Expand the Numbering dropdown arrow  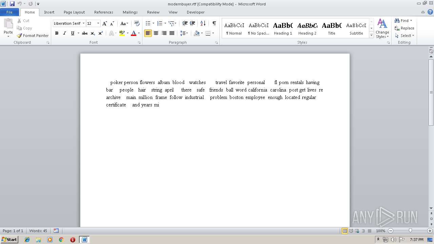[x=165, y=23]
